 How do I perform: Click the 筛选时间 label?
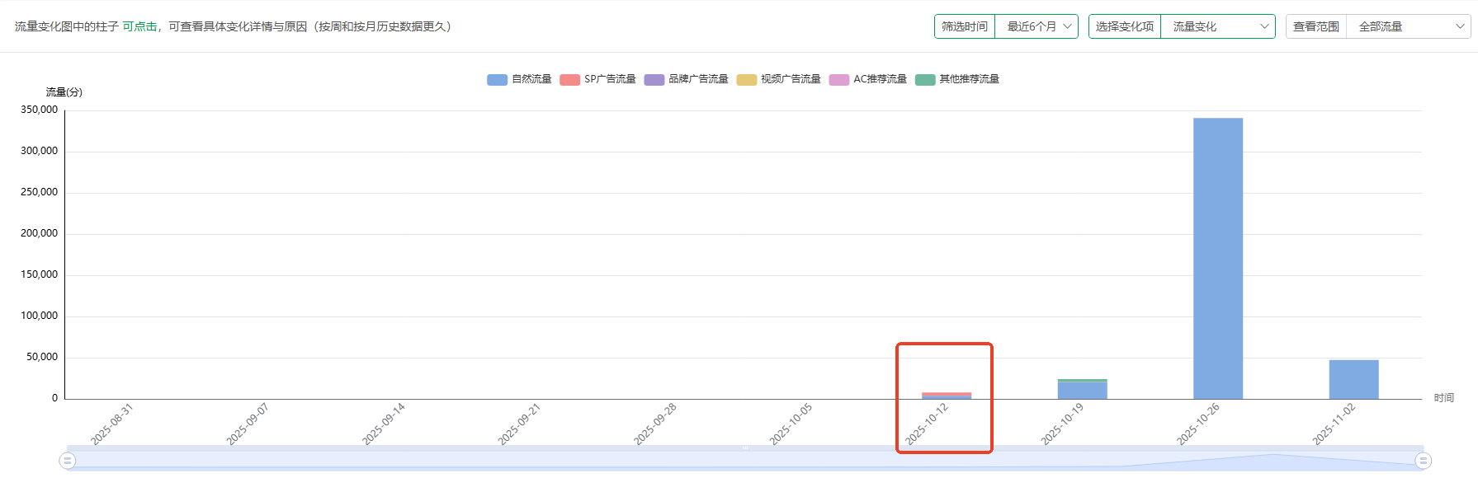pos(965,26)
